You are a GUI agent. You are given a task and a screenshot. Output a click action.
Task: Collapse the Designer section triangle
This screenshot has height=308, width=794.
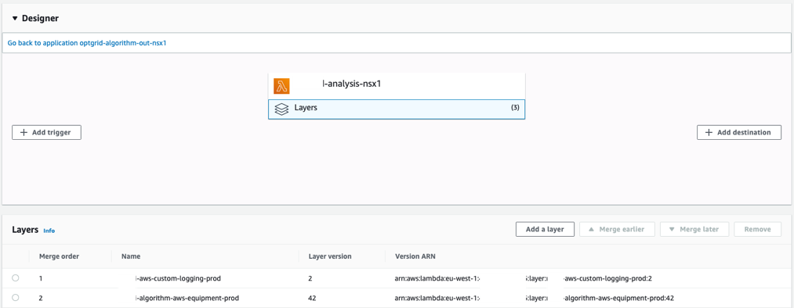(16, 18)
